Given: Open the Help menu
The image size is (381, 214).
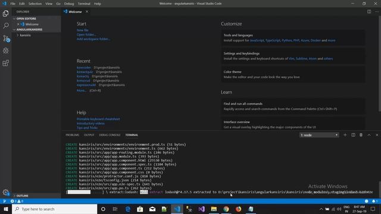Looking at the screenshot, I should click(98, 4).
